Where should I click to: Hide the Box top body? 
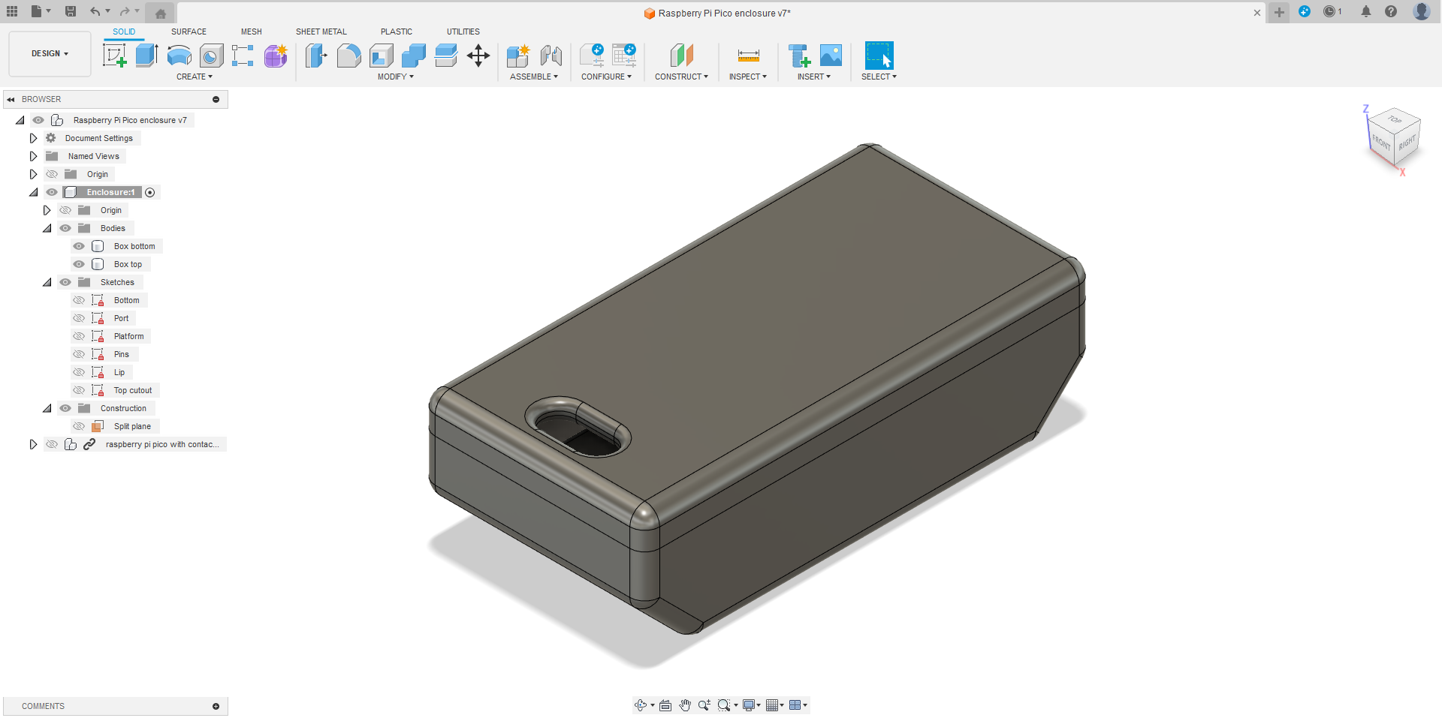pos(78,264)
